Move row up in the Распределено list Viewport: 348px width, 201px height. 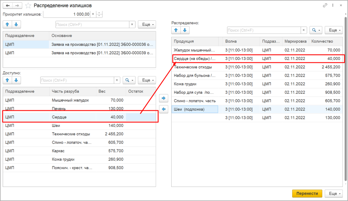tap(176, 30)
